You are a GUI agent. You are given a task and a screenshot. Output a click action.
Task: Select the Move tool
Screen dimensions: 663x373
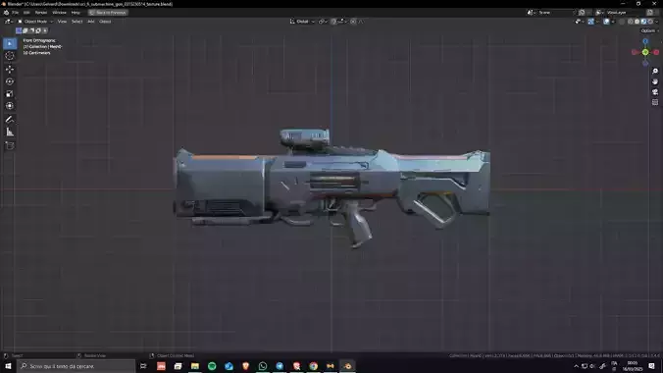tap(10, 70)
